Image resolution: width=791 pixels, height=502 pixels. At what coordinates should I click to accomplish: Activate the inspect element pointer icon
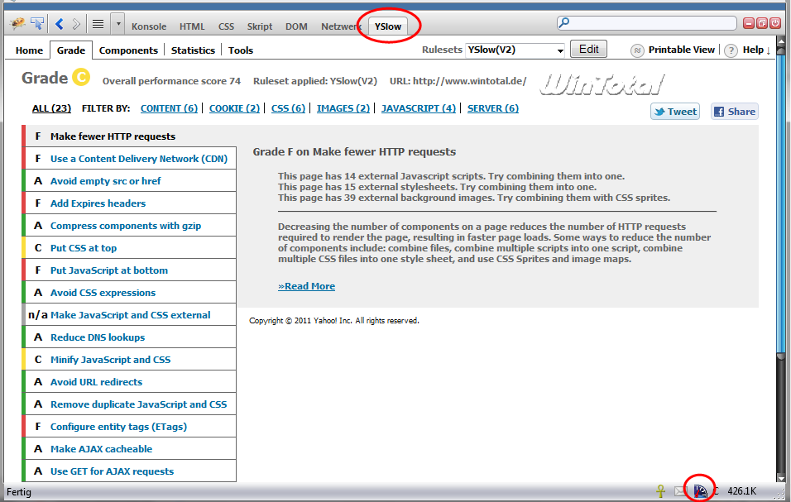click(x=37, y=23)
